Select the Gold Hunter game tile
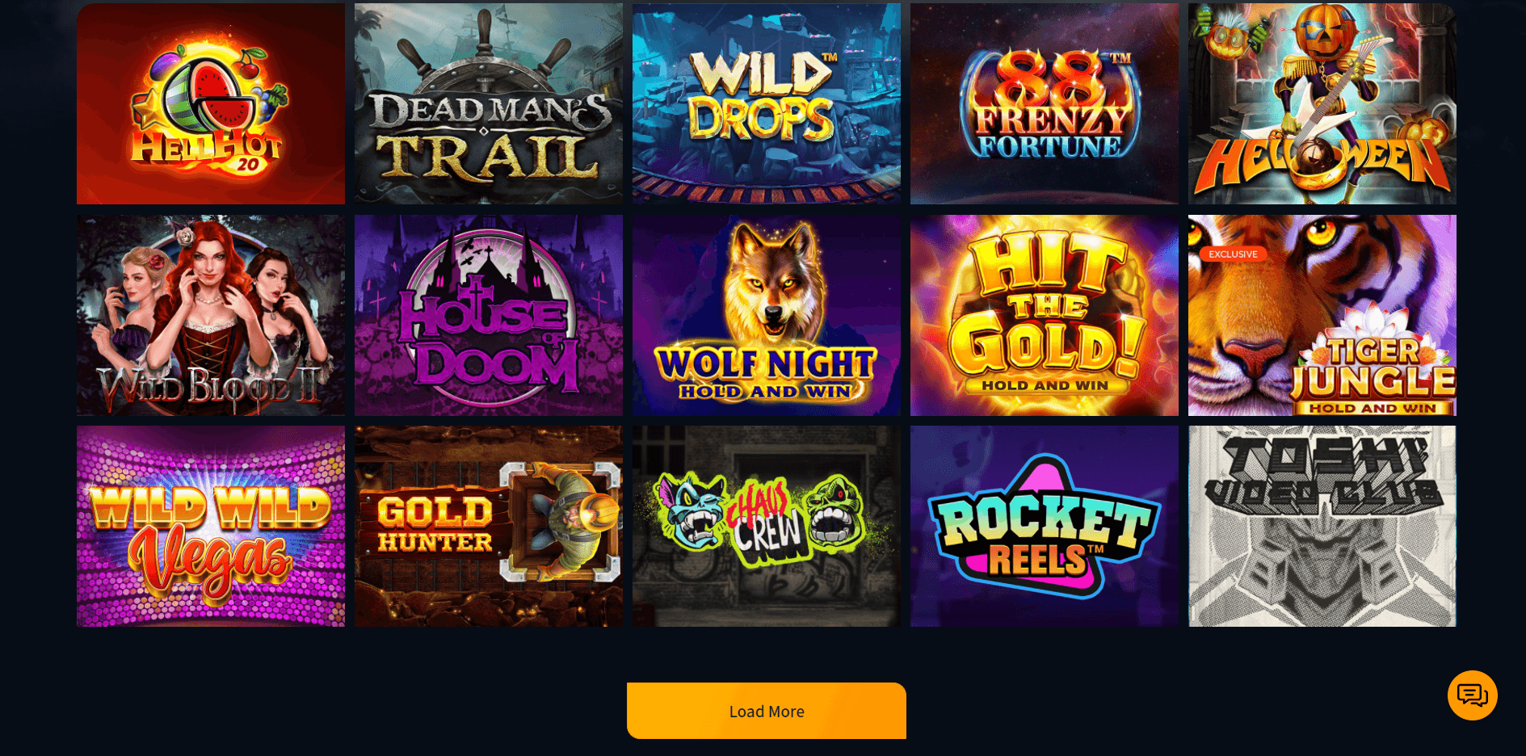Screen dimensions: 1526x756 [489, 527]
